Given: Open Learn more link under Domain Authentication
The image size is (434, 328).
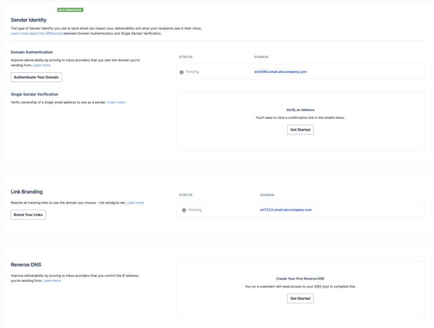Looking at the screenshot, I should coord(42,65).
